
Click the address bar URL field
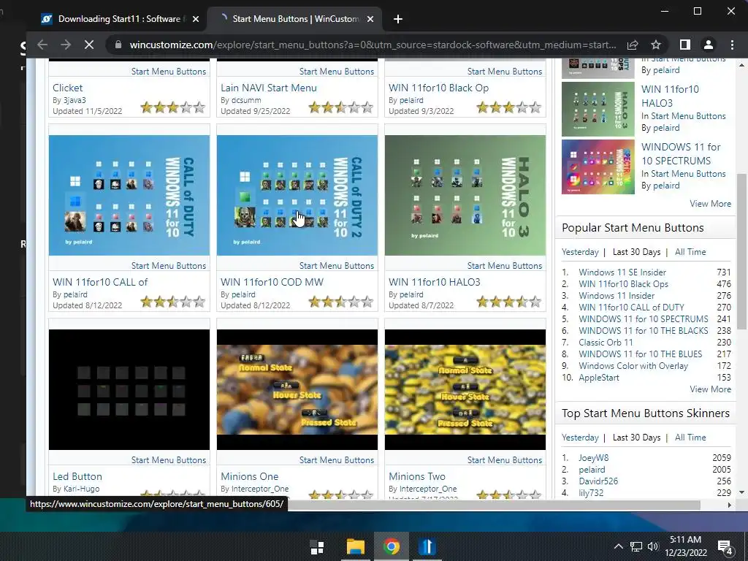pos(373,45)
